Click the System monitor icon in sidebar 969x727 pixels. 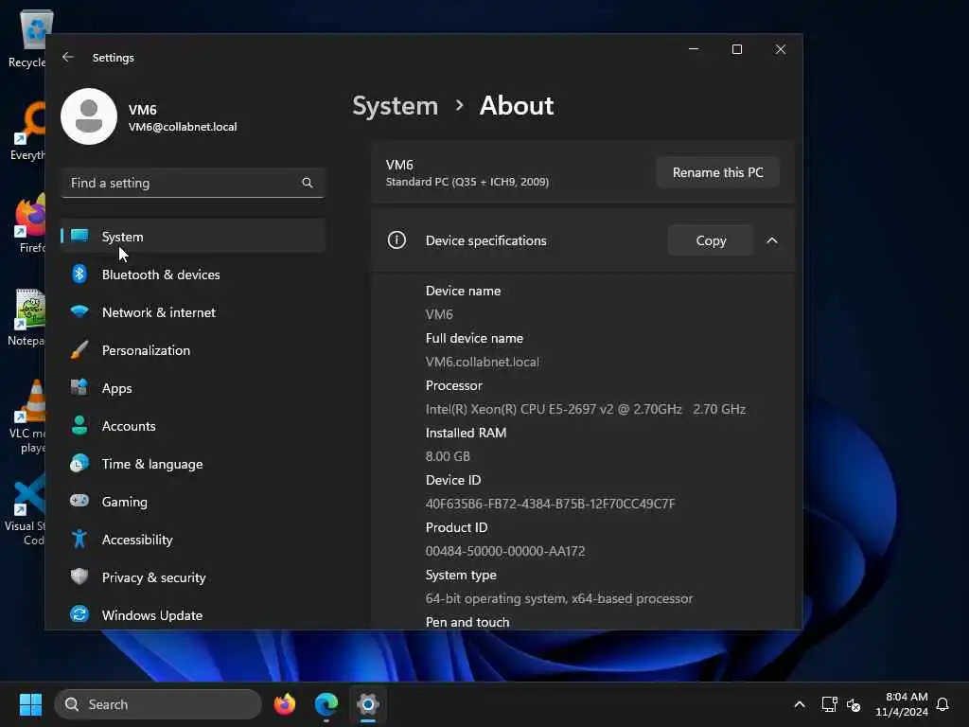point(79,236)
